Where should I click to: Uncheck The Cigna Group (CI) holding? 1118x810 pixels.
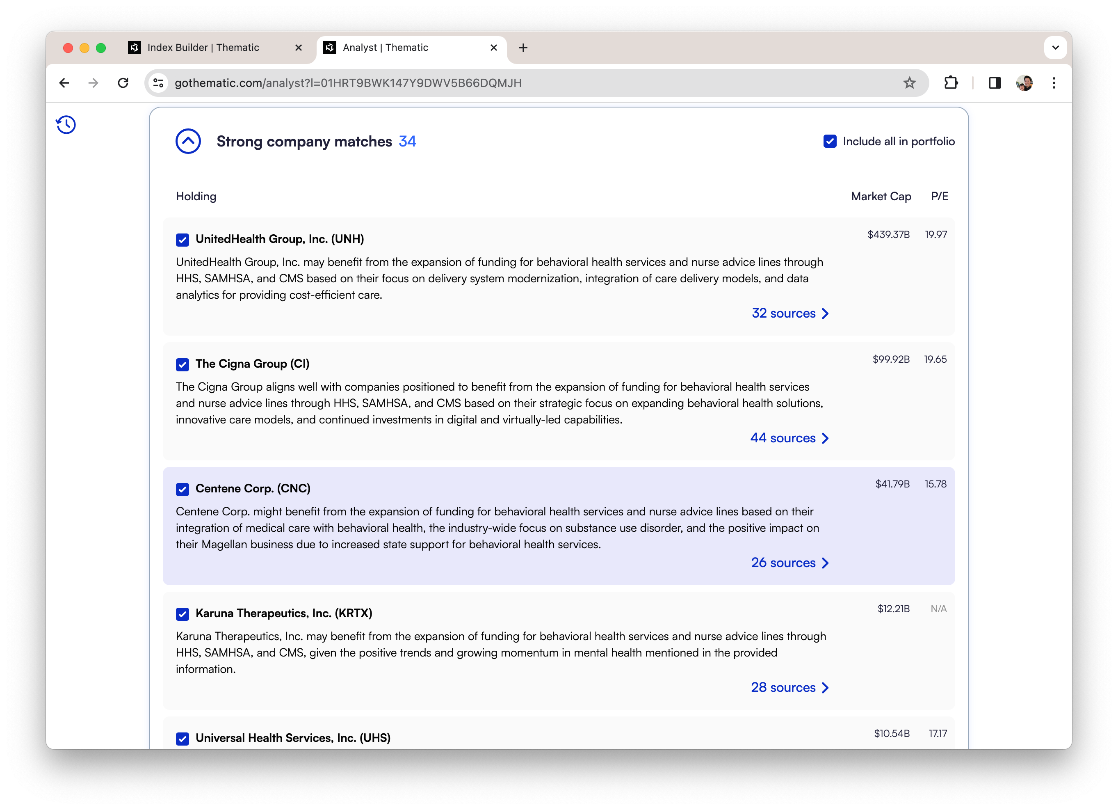pyautogui.click(x=183, y=364)
